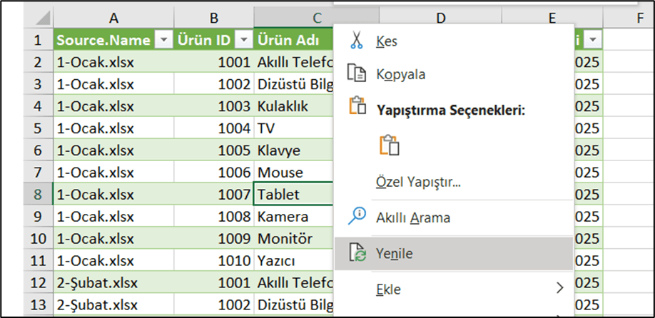The width and height of the screenshot is (655, 318).
Task: Choose Özel Yapıştır from context menu
Action: point(418,183)
